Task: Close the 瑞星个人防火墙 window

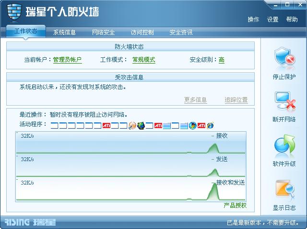Action: (x=300, y=5)
